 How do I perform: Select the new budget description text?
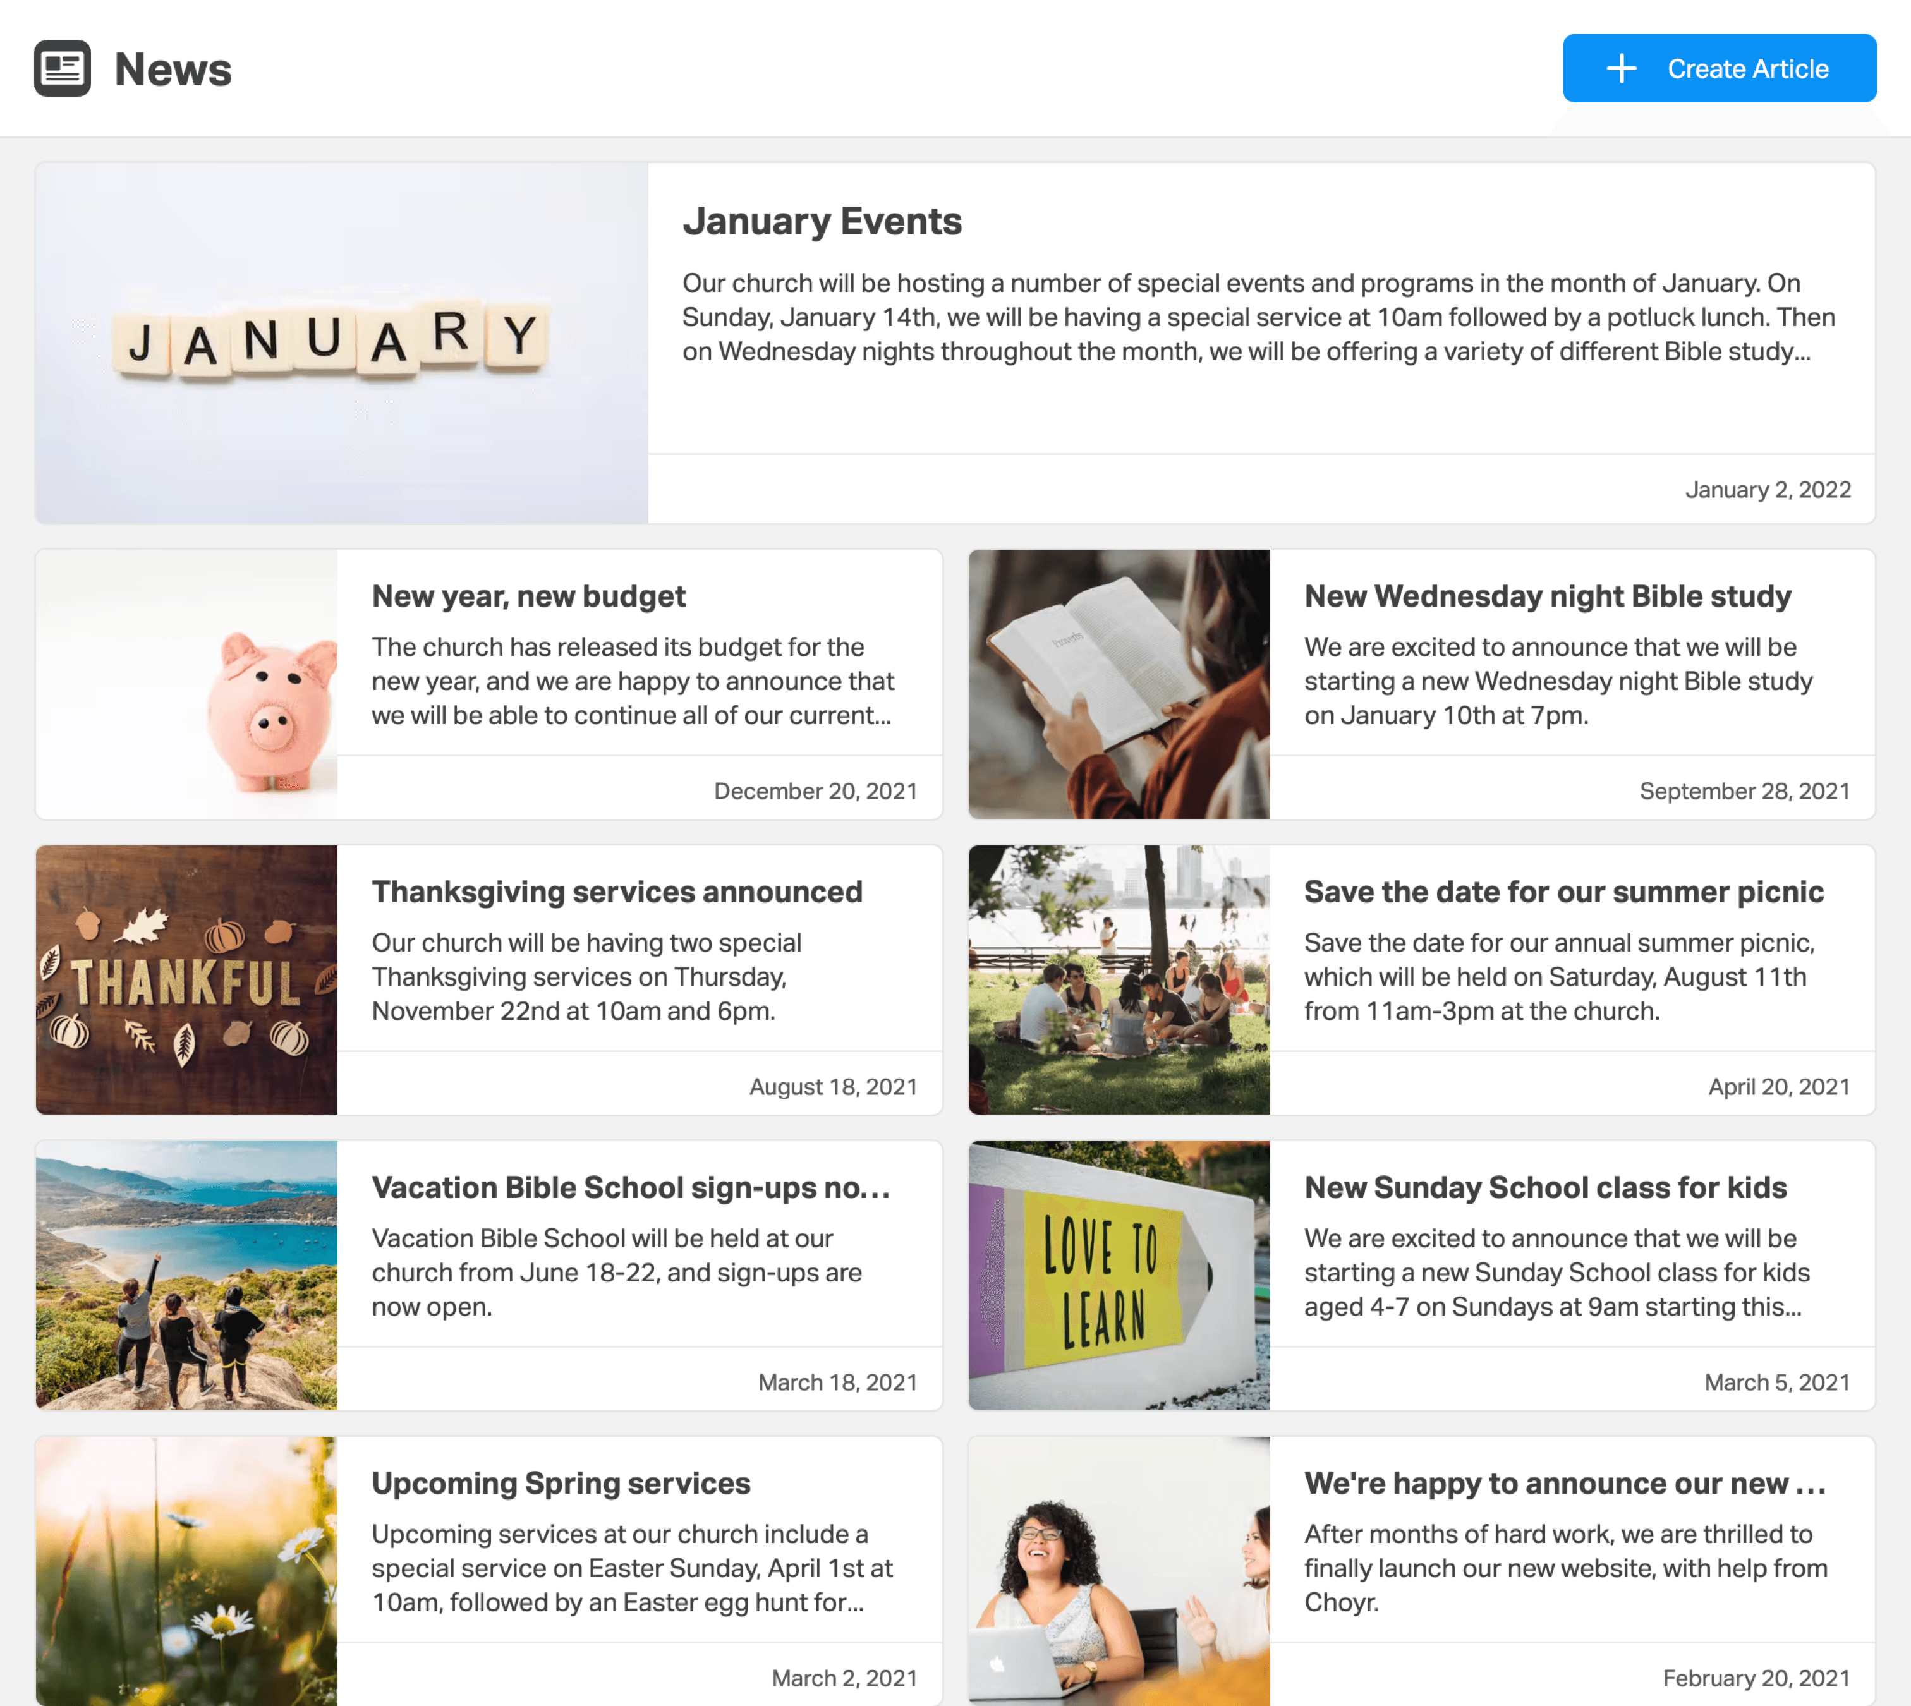tap(633, 682)
